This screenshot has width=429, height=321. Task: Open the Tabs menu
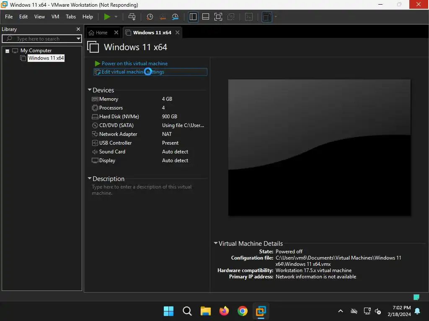tap(70, 17)
